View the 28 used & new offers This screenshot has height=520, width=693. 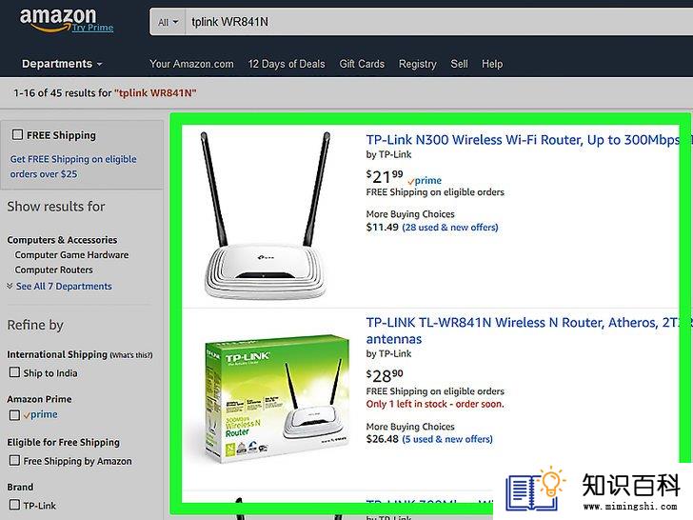click(x=450, y=228)
